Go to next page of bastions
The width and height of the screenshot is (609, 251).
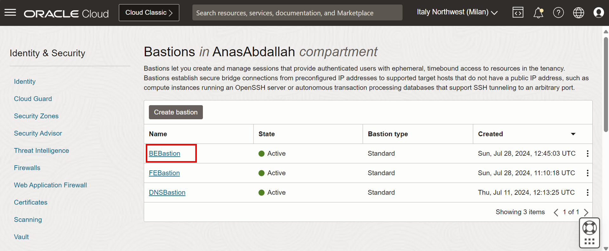click(x=586, y=212)
